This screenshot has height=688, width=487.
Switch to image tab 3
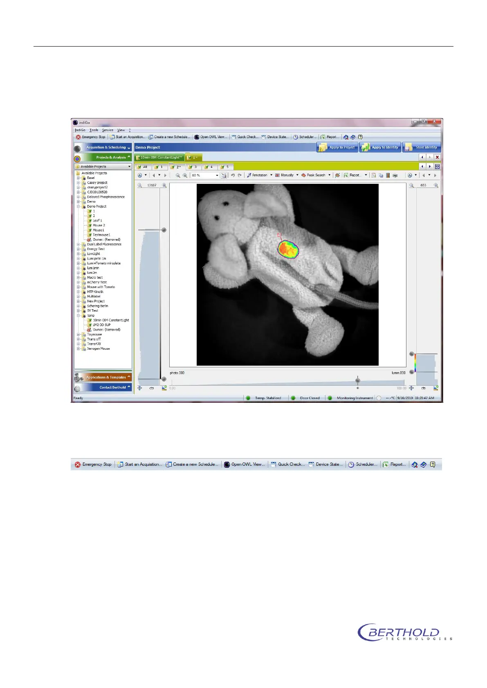click(x=193, y=167)
